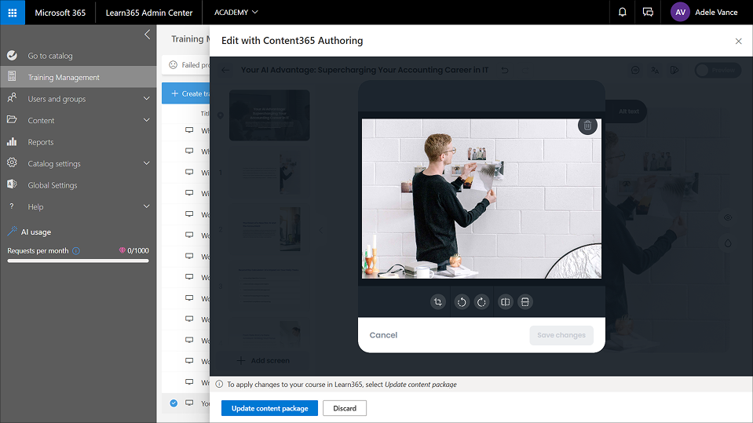Screen dimensions: 753x423
Task: Close the Content365 Authoring panel
Action: coord(738,41)
